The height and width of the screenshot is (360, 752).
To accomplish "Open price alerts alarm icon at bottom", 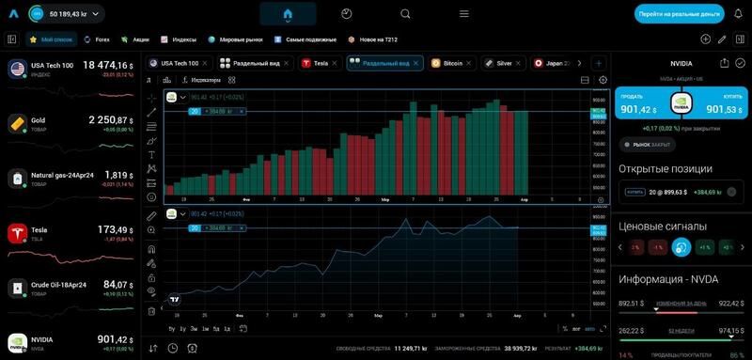I will click(x=193, y=349).
